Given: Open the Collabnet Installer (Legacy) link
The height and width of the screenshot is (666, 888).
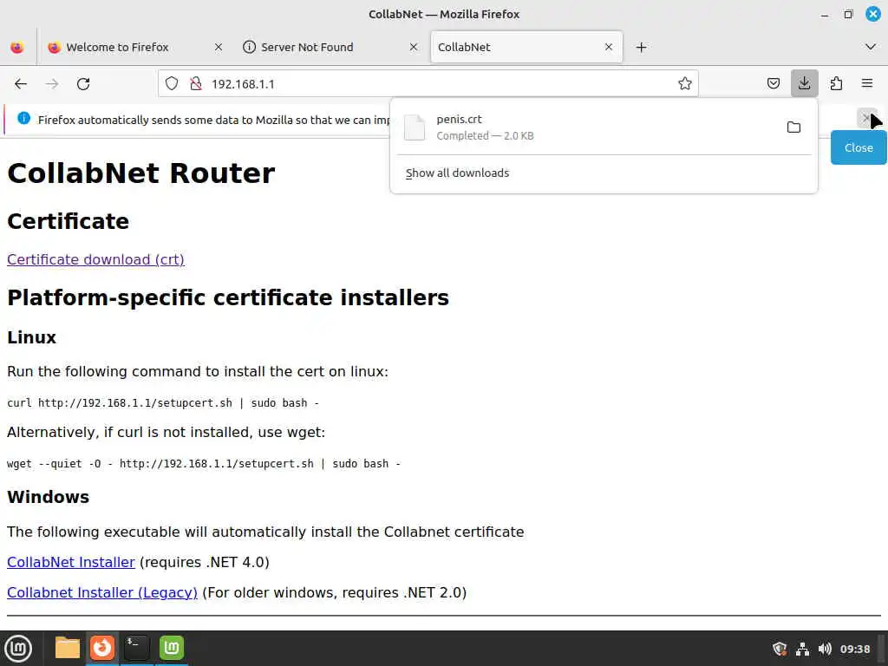Looking at the screenshot, I should pos(102,592).
